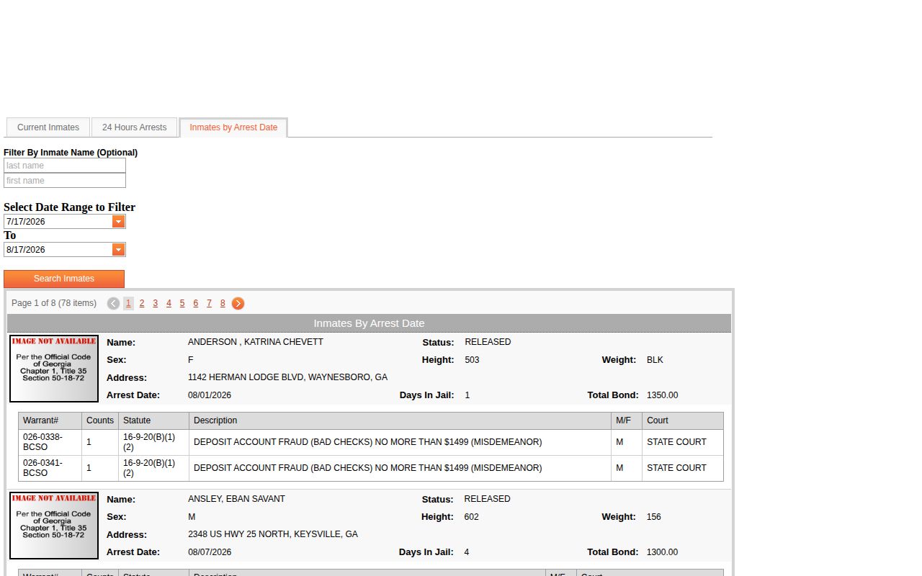
Task: Focus the last name filter field
Action: [65, 166]
